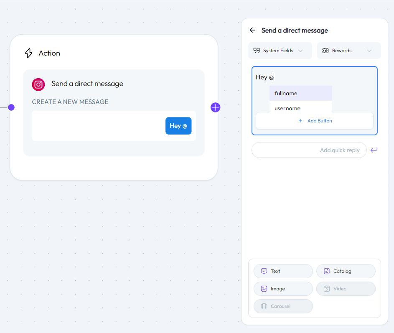The height and width of the screenshot is (333, 394).
Task: Click the back arrow in message panel
Action: tap(252, 30)
